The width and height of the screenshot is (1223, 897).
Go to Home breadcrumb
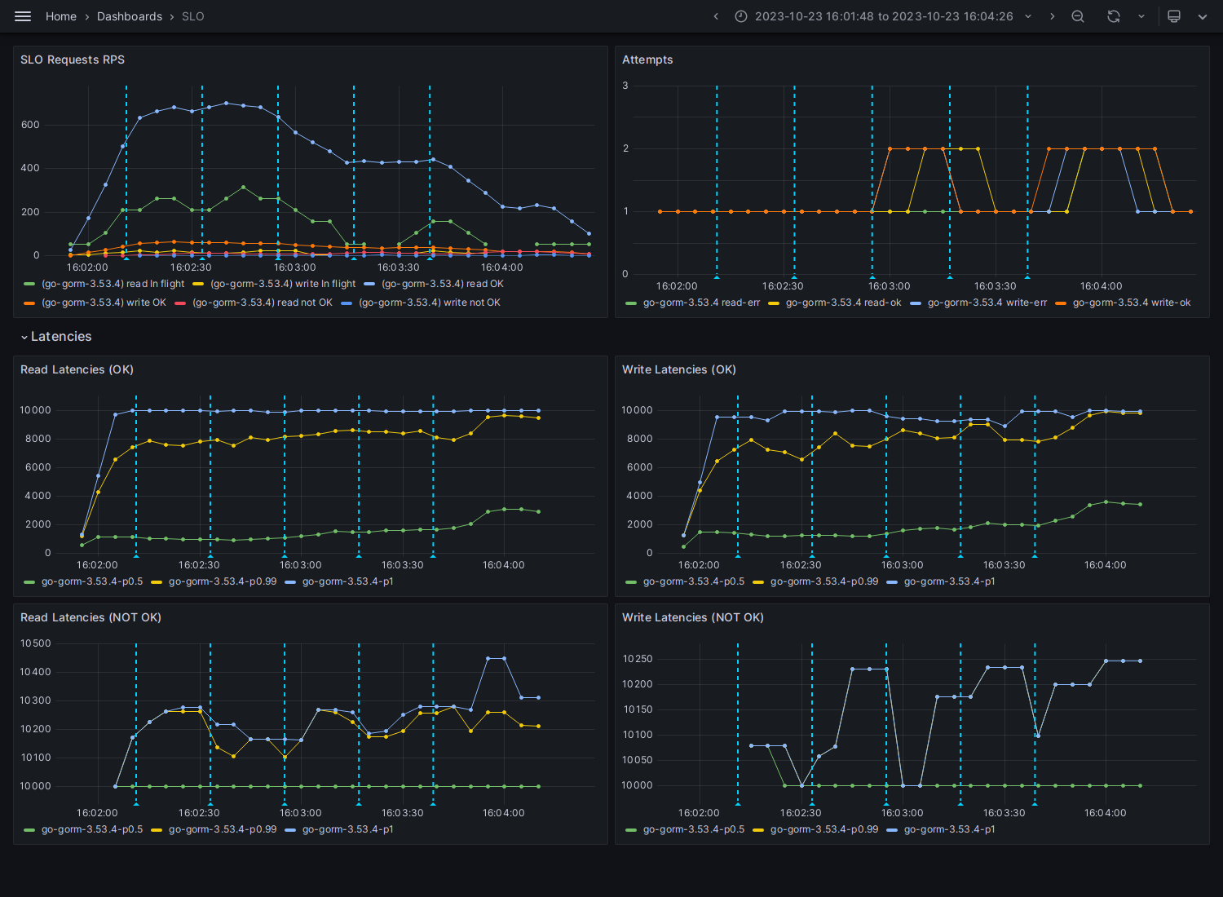click(x=61, y=16)
